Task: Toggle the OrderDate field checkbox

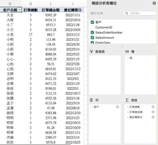Action: point(92,42)
